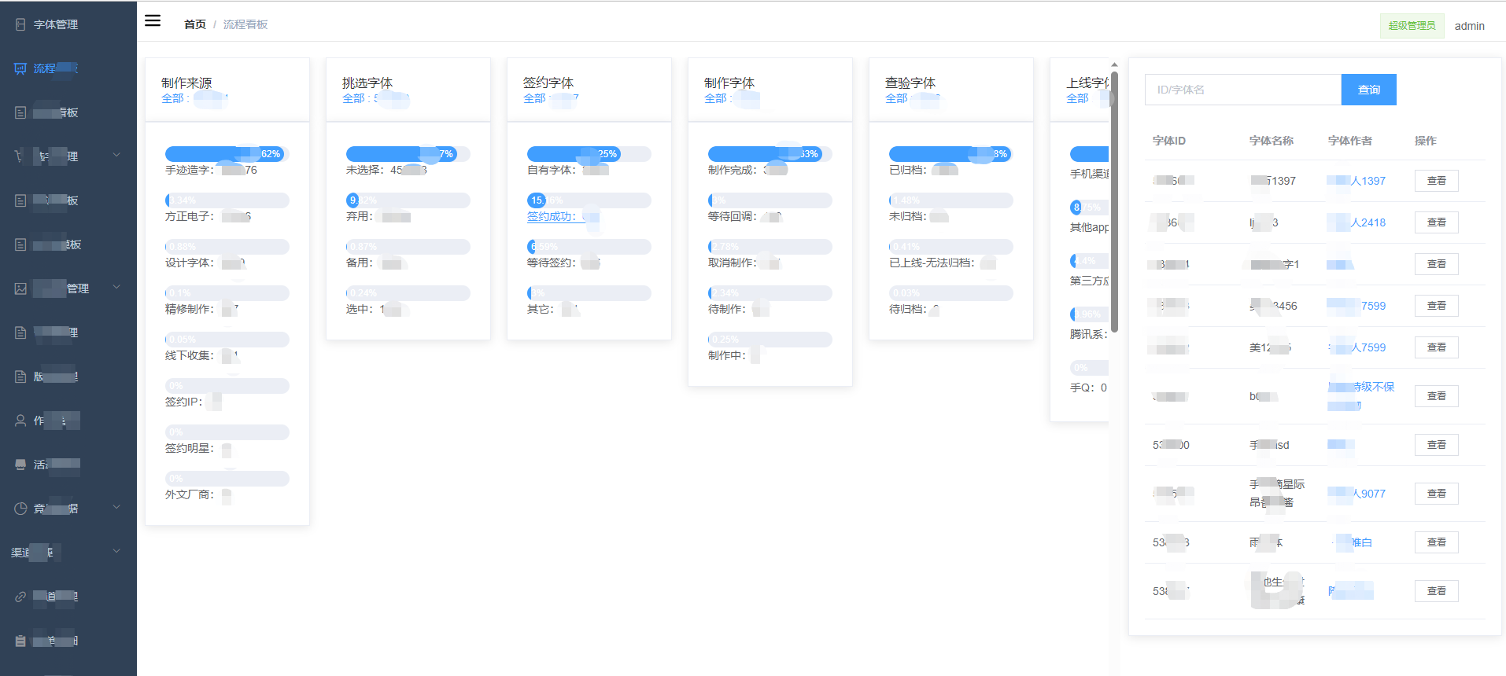Click the user silhouette icon in sidebar

coord(20,421)
